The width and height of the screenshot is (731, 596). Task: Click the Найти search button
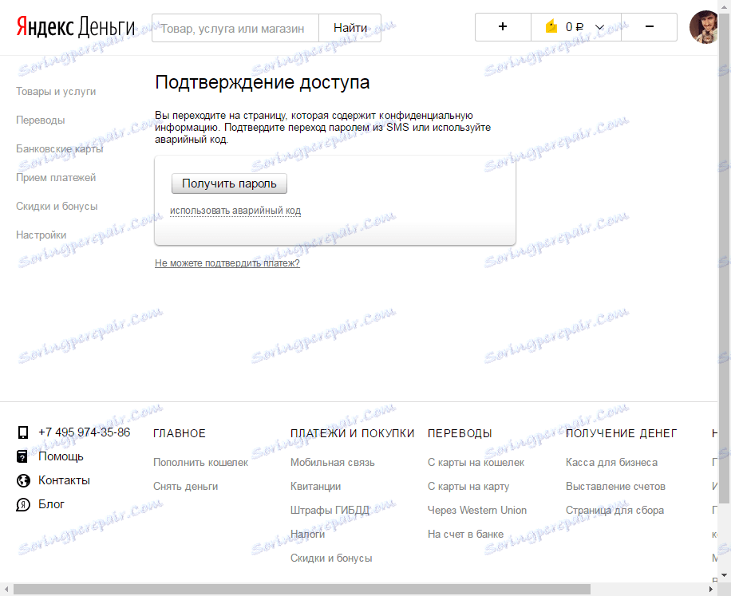click(350, 28)
